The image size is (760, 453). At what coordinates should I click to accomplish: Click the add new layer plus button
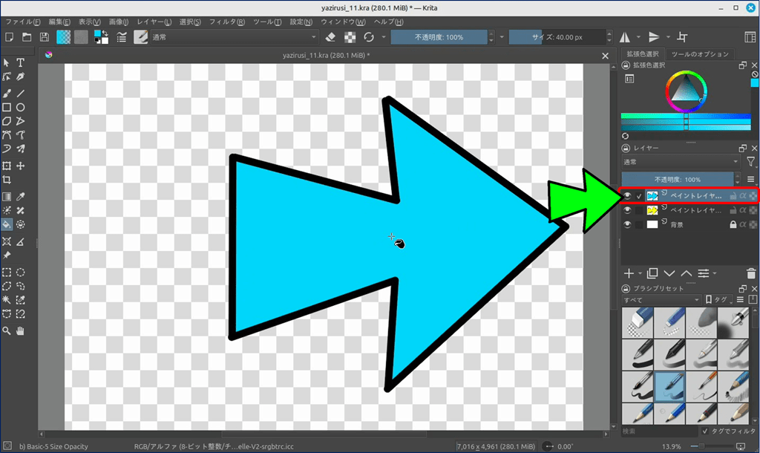point(629,273)
